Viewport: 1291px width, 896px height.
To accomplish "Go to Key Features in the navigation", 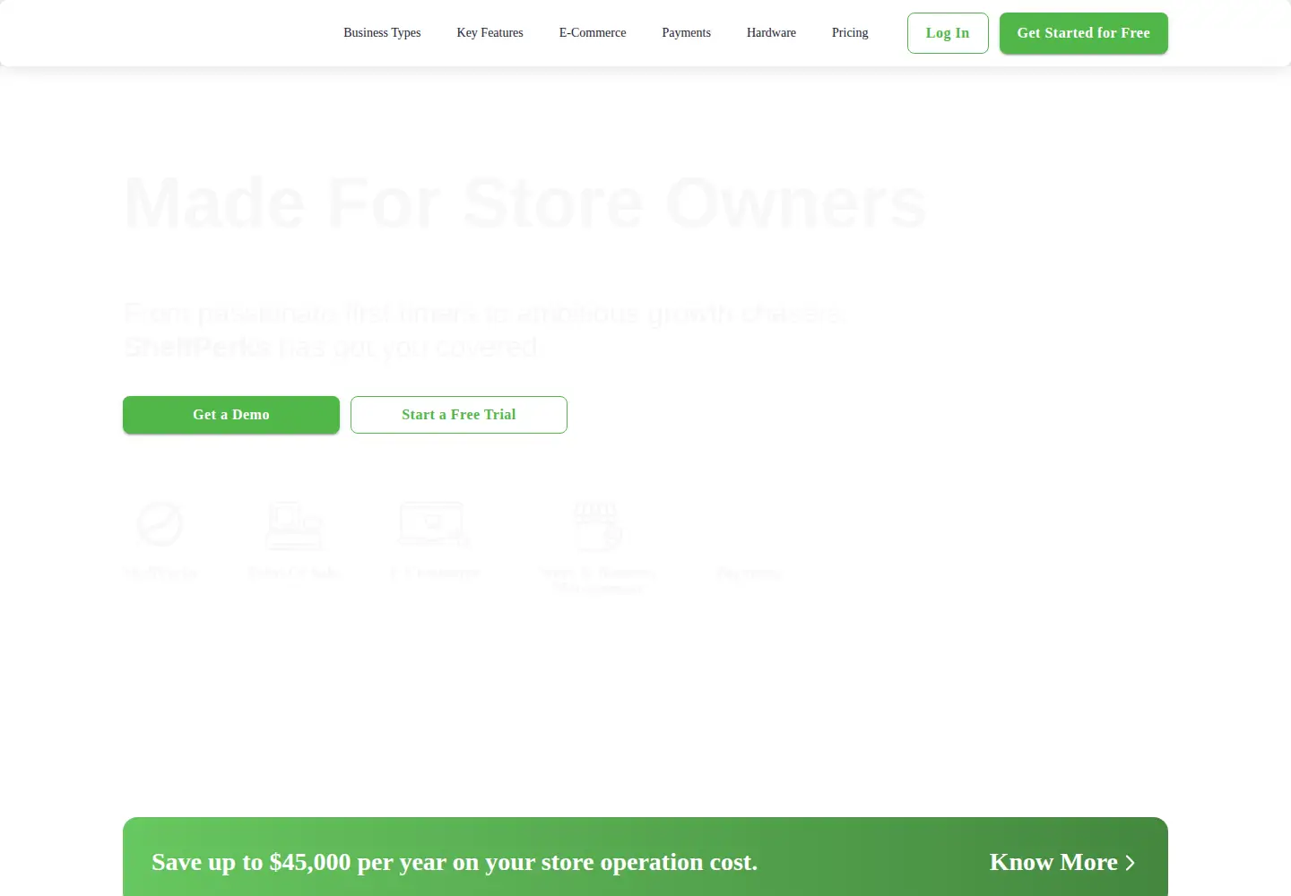I will click(x=490, y=33).
